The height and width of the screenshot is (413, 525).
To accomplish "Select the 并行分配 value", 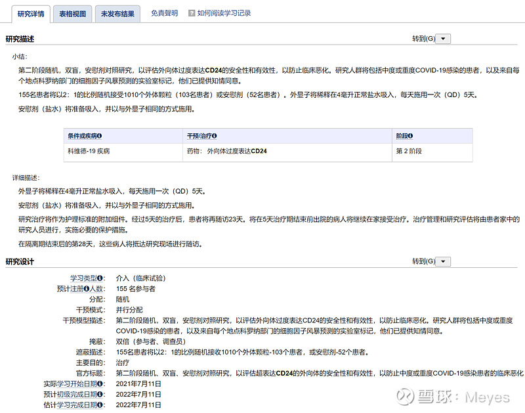I will click(x=129, y=310).
